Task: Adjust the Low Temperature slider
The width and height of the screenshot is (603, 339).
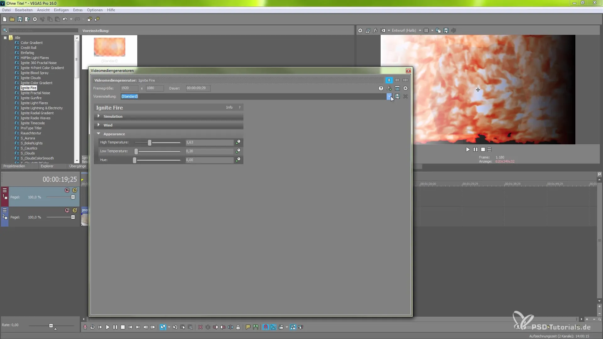Action: pyautogui.click(x=136, y=151)
